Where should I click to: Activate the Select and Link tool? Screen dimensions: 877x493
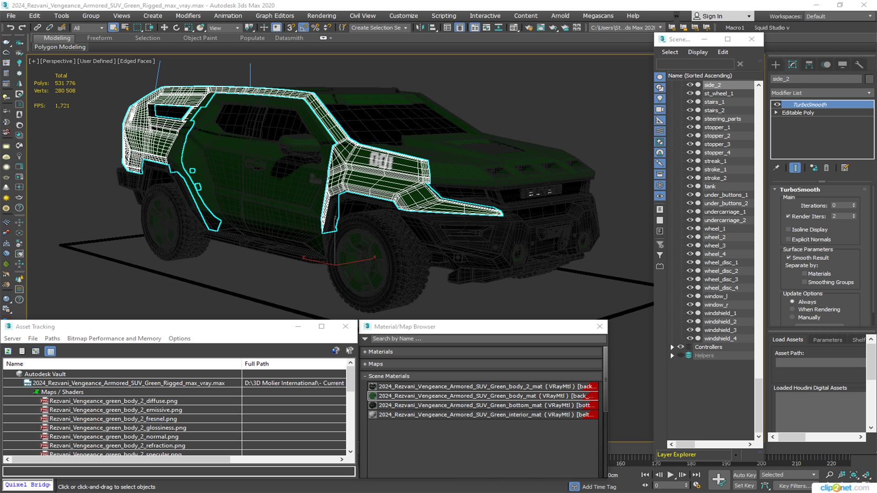(x=37, y=27)
